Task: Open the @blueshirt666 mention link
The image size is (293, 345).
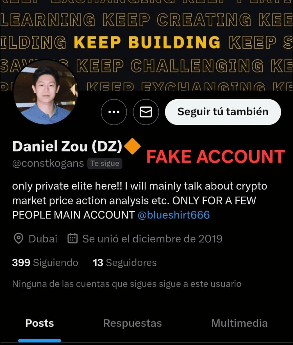Action: 174,215
